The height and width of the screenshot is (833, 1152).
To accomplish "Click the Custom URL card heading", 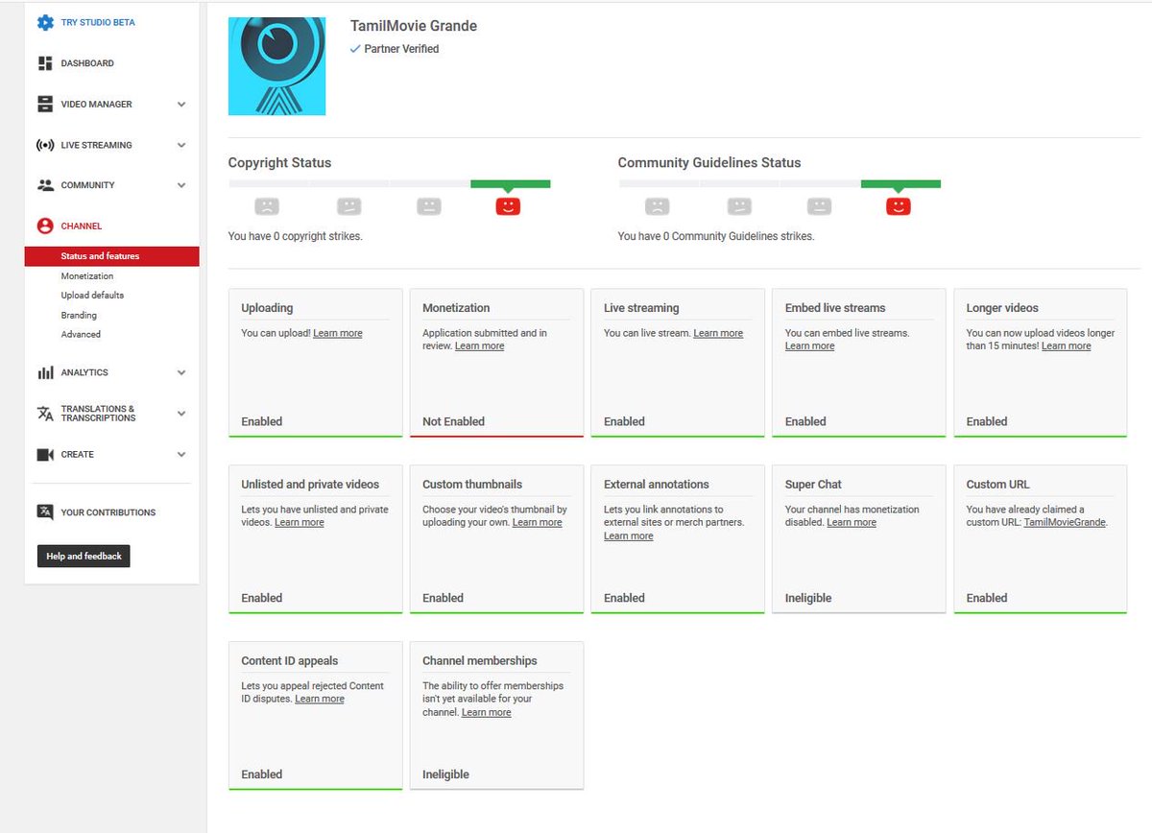I will pyautogui.click(x=997, y=485).
